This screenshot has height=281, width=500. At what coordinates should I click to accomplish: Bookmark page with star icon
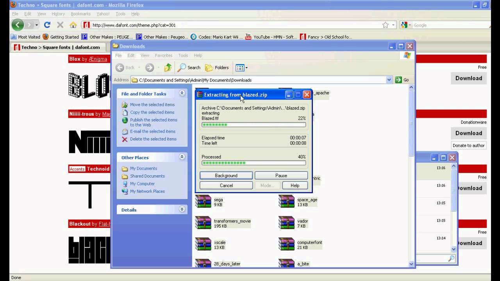[385, 25]
